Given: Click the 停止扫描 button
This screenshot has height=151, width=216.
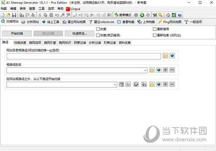Looking at the screenshot, I should (48, 34).
